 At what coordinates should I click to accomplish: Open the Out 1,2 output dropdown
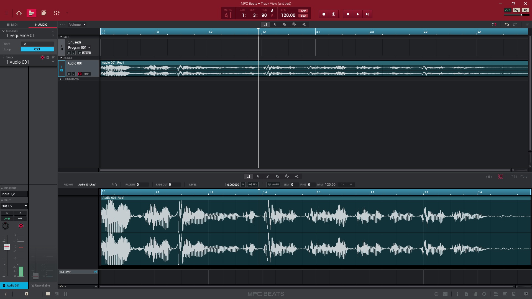pyautogui.click(x=14, y=206)
